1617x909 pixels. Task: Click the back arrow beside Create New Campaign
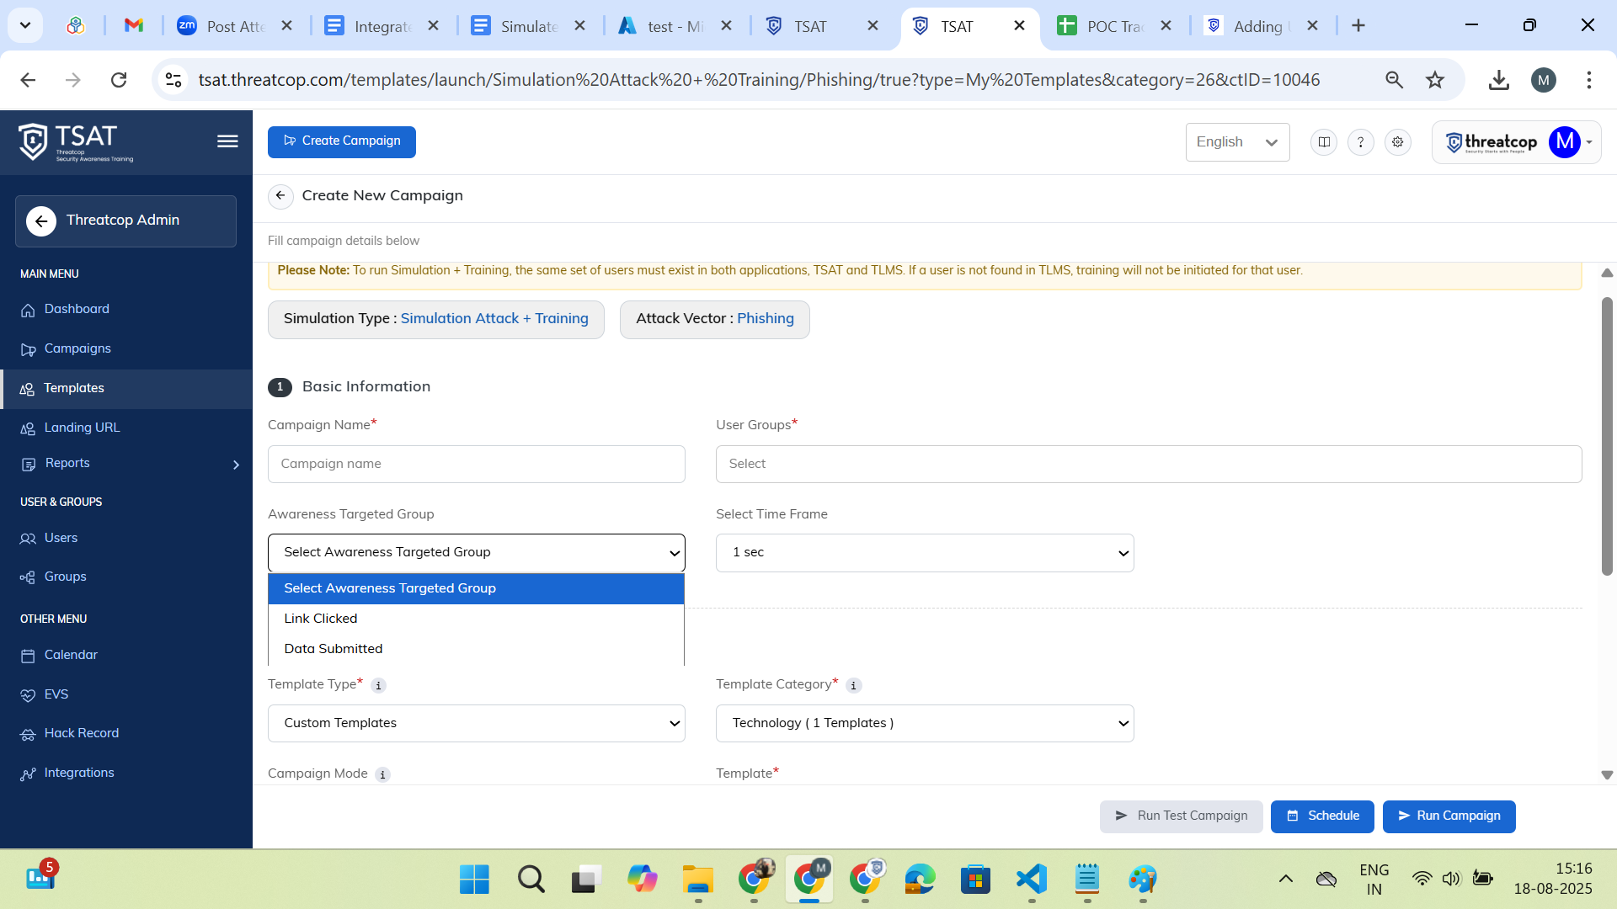point(280,195)
